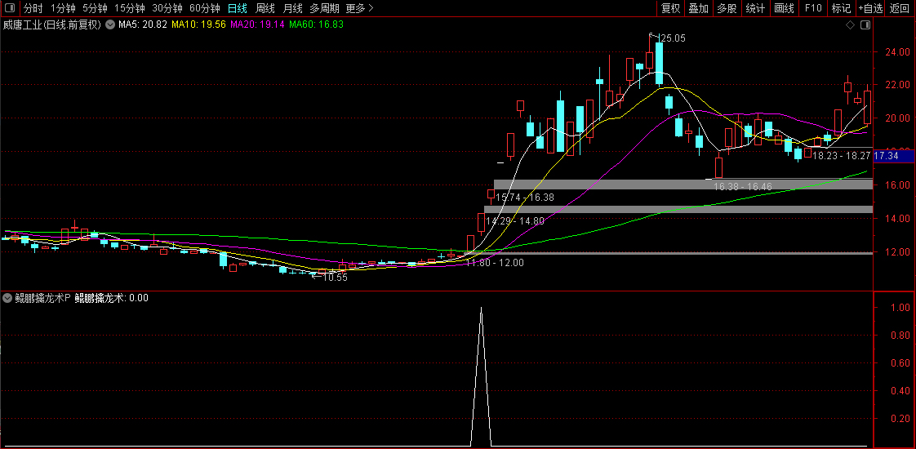This screenshot has height=449, width=916.
Task: Click the 10.55 low price label
Action: click(335, 278)
